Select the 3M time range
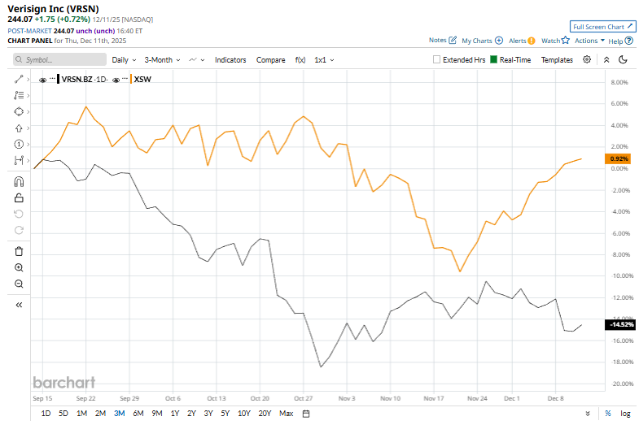This screenshot has width=639, height=425. click(x=120, y=414)
